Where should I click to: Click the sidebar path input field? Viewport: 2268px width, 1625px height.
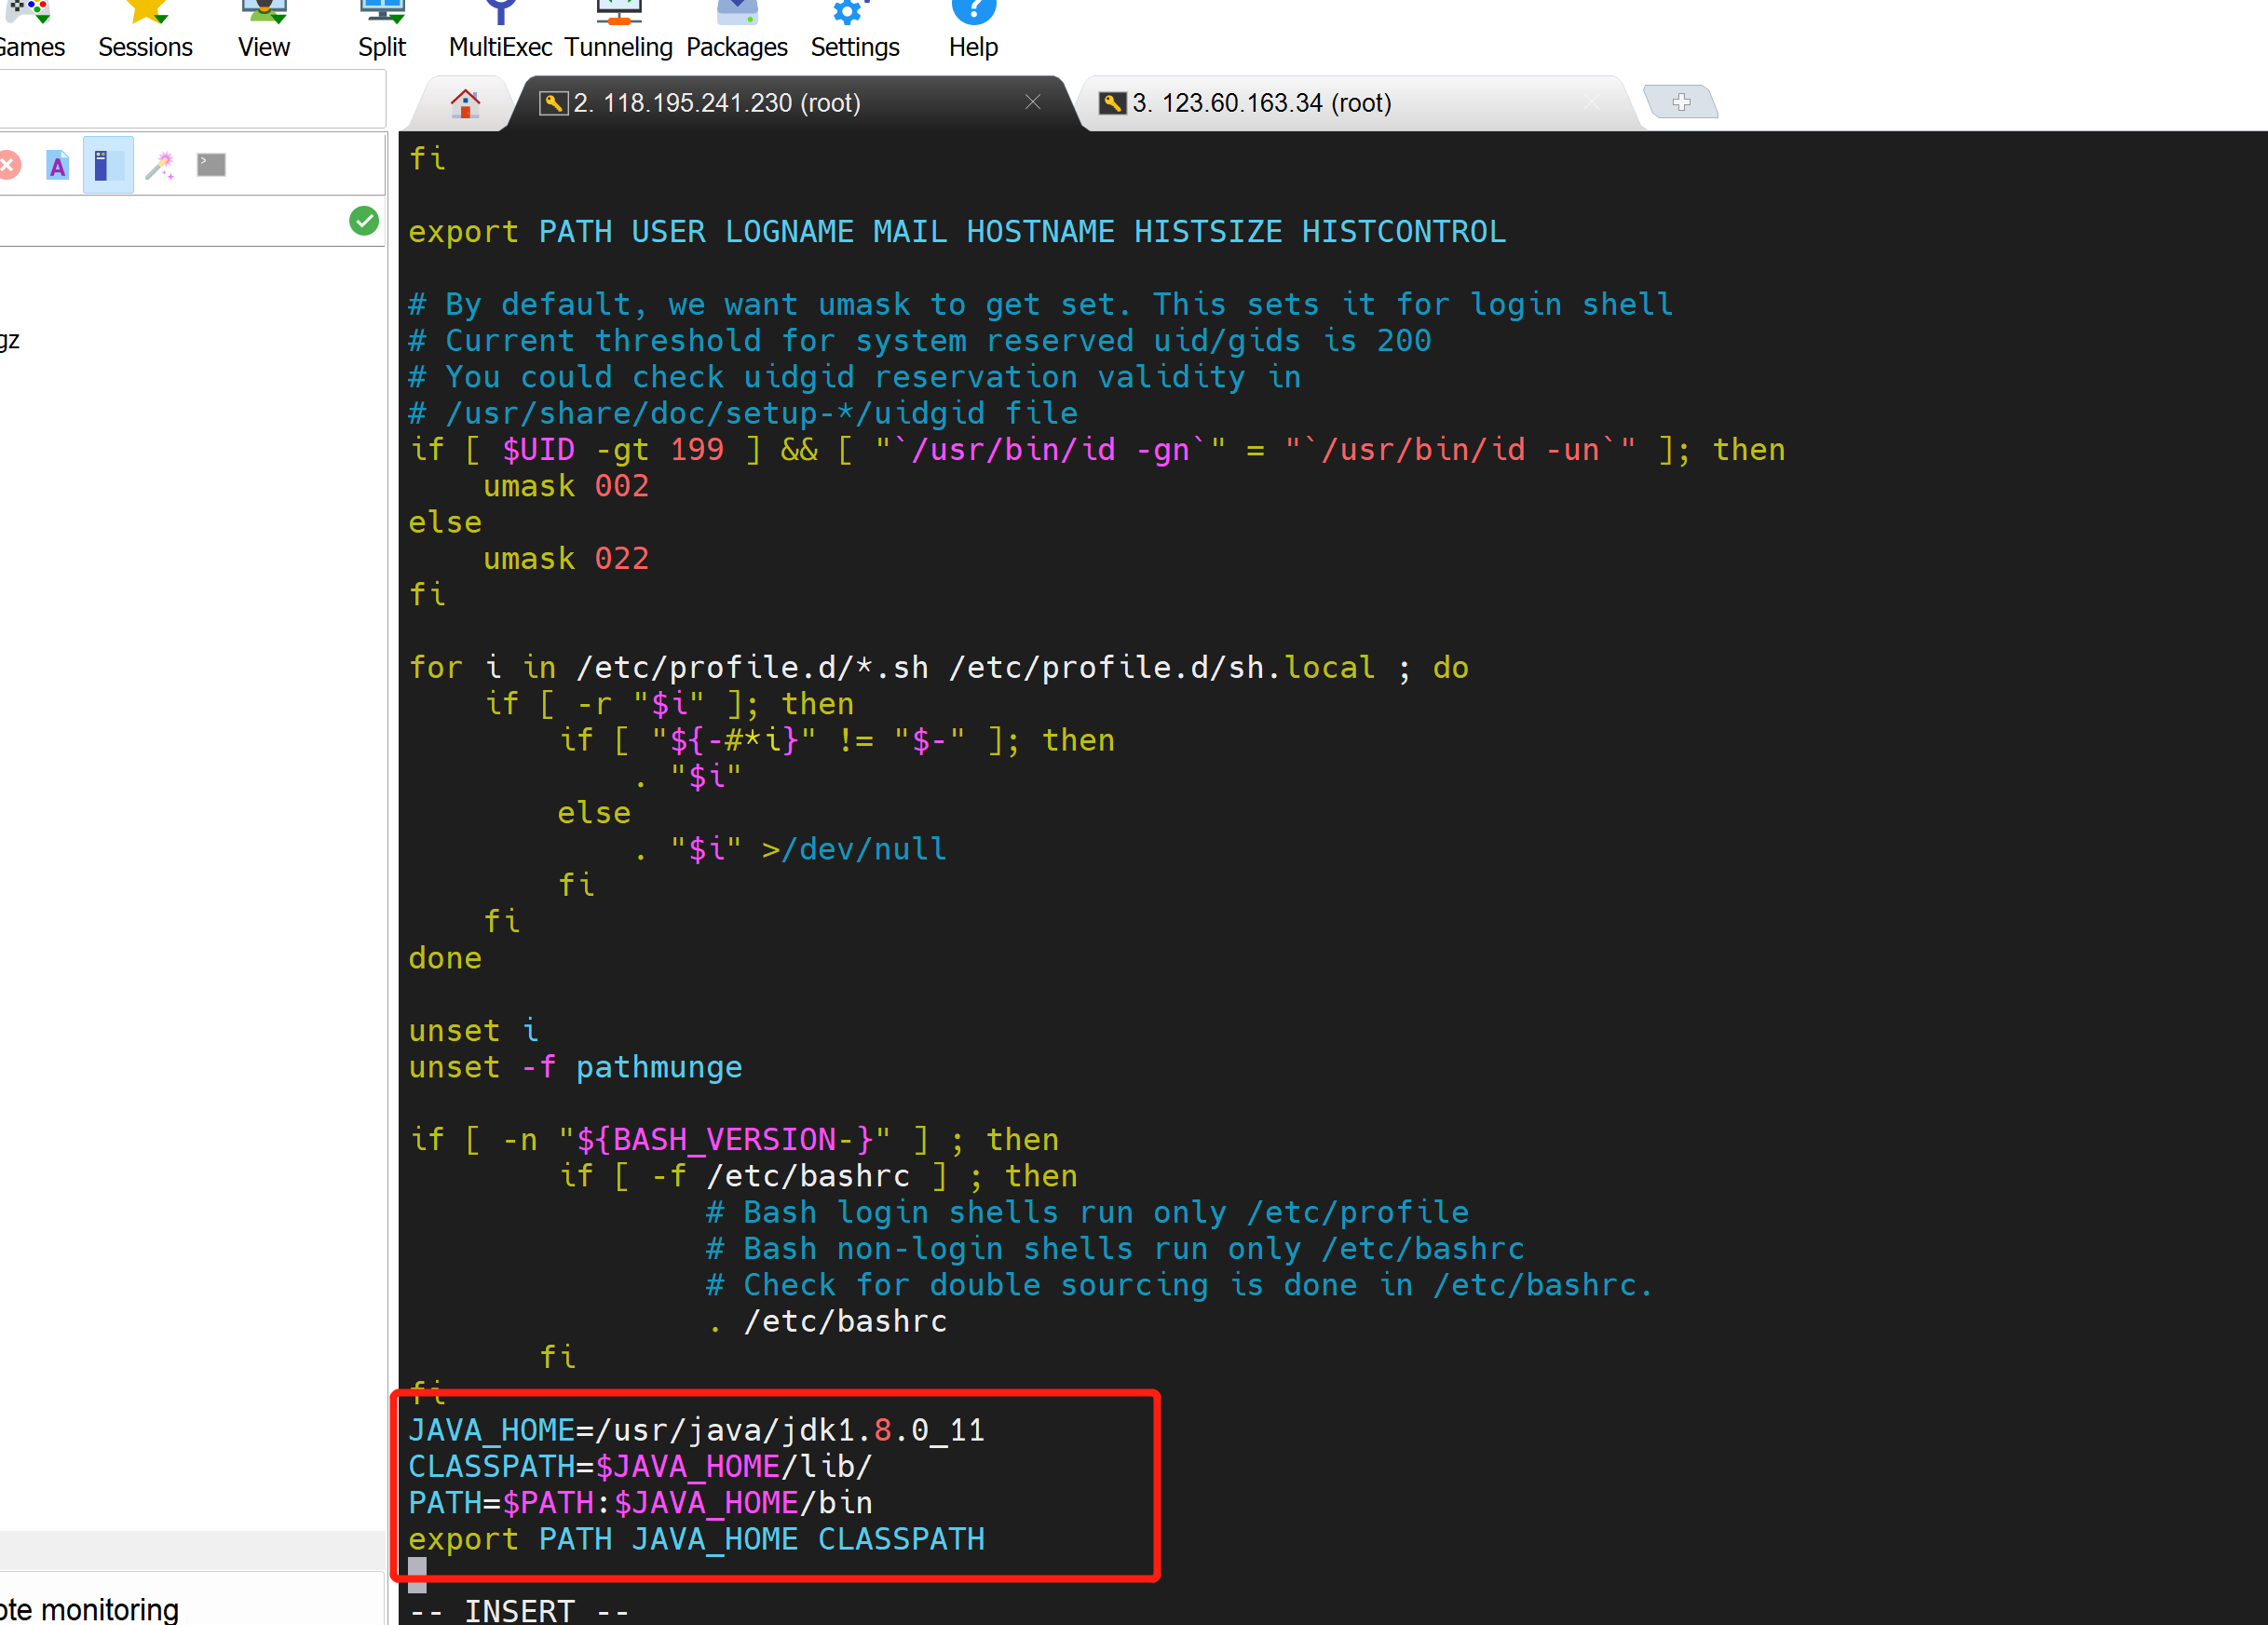[x=170, y=221]
